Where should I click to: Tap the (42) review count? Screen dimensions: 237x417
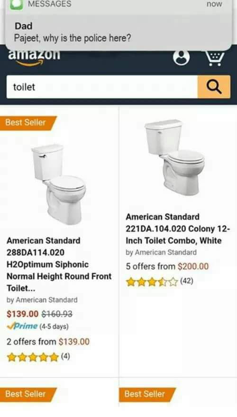[187, 281]
